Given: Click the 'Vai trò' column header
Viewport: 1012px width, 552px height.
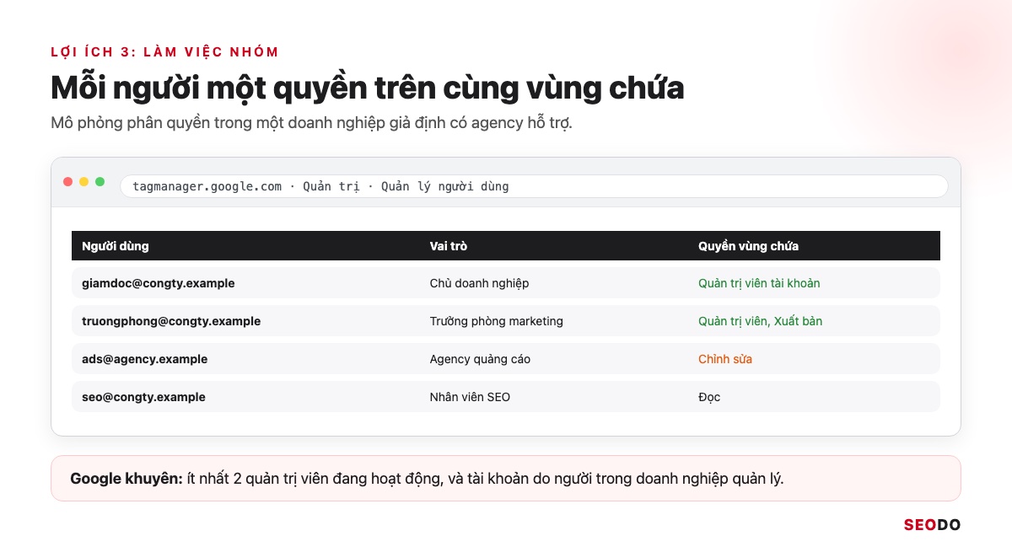Looking at the screenshot, I should (448, 246).
